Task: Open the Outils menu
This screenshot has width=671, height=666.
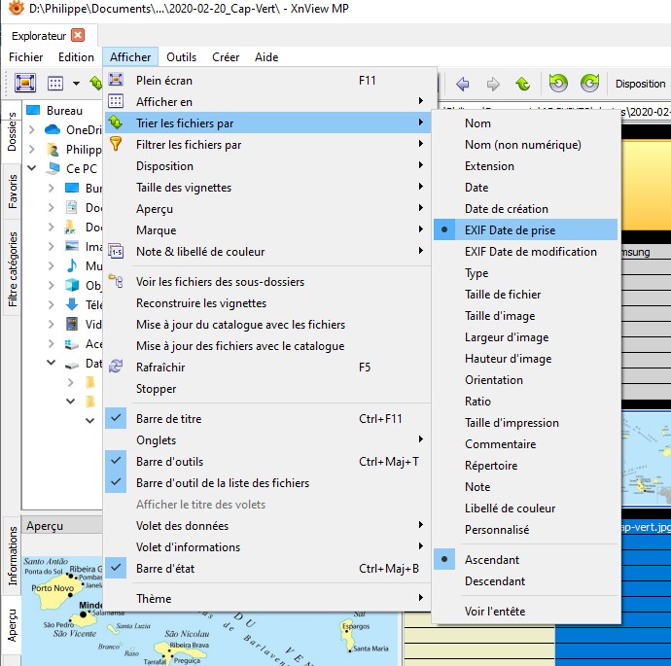Action: pos(181,57)
